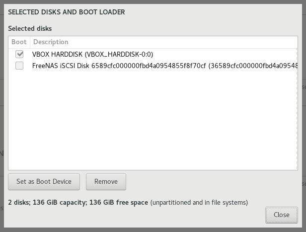Image resolution: width=306 pixels, height=232 pixels.
Task: Enable boot checkbox for FreeNAS iSCSI Disk
Action: [x=19, y=66]
